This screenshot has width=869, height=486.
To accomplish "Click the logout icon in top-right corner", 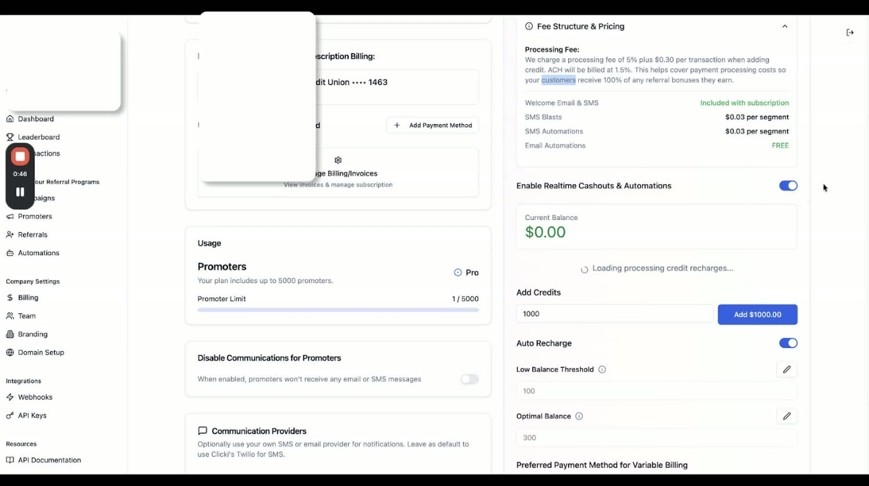I will [850, 33].
